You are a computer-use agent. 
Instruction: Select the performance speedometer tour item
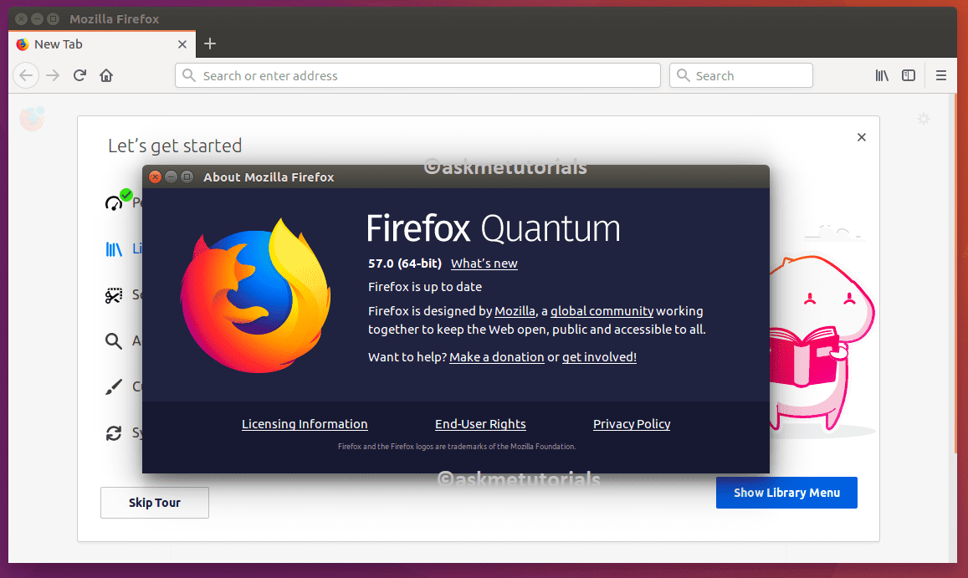click(117, 200)
